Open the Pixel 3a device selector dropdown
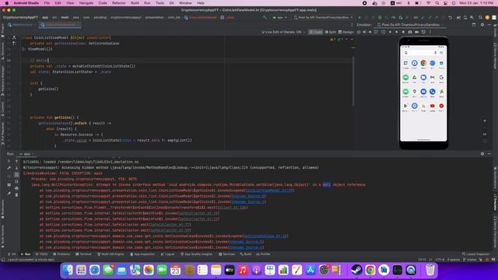The height and width of the screenshot is (280, 498). pyautogui.click(x=324, y=17)
